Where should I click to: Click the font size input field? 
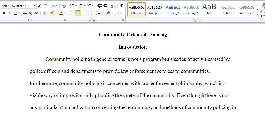click(30, 6)
